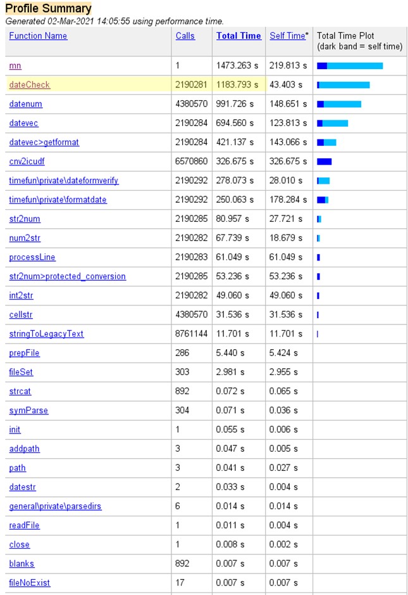Click the stringToLegacyText link
The image size is (408, 595).
coord(46,334)
